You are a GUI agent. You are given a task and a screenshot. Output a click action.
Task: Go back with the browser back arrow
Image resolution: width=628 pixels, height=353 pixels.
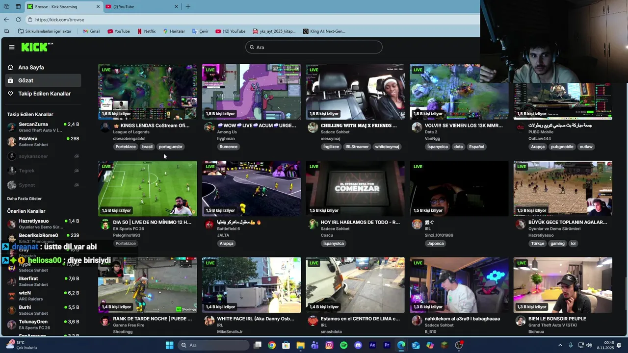pos(6,20)
